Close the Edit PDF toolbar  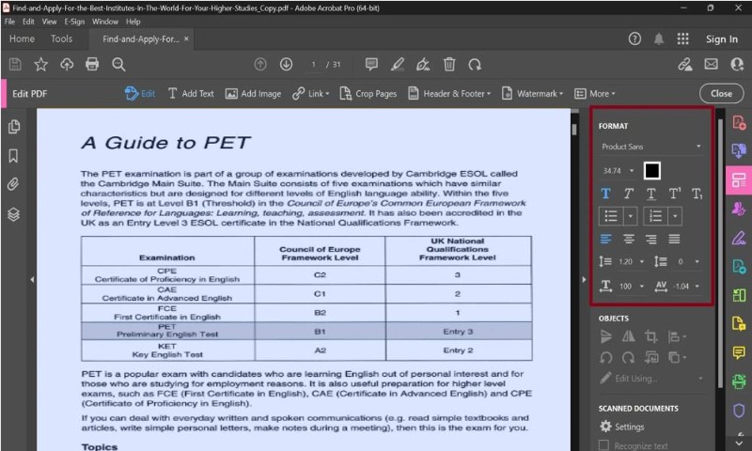[721, 93]
